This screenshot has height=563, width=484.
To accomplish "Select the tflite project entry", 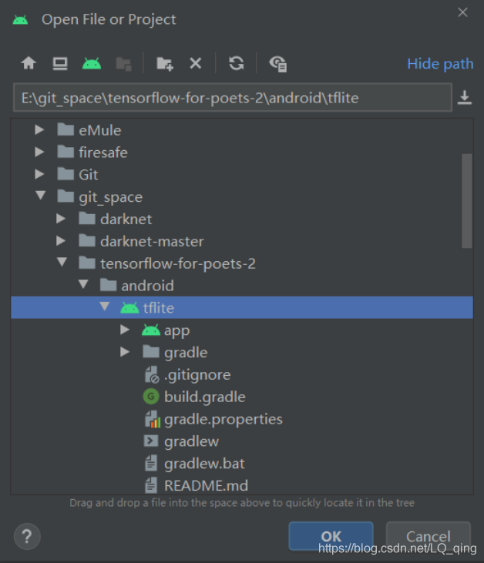I will pos(242,308).
